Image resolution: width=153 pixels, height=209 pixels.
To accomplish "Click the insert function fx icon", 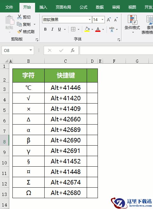I will point(73,50).
